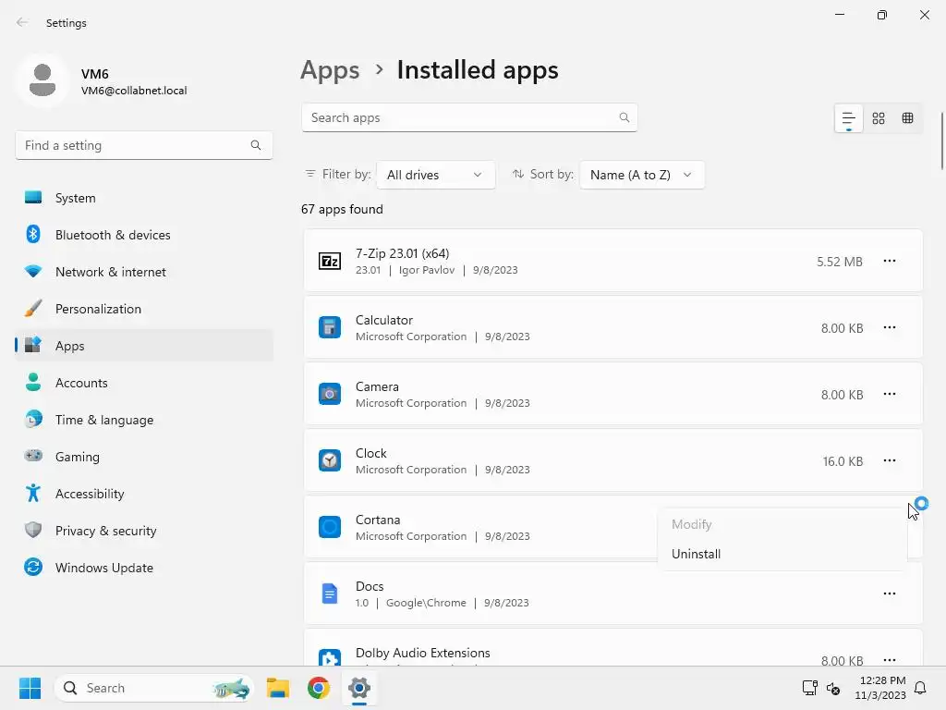This screenshot has width=946, height=710.
Task: Open more options for Camera app
Action: click(889, 395)
